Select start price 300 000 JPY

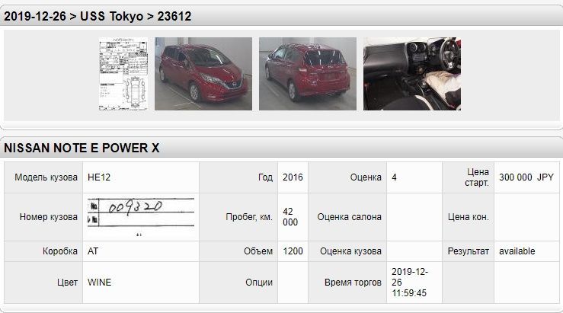[526, 177]
